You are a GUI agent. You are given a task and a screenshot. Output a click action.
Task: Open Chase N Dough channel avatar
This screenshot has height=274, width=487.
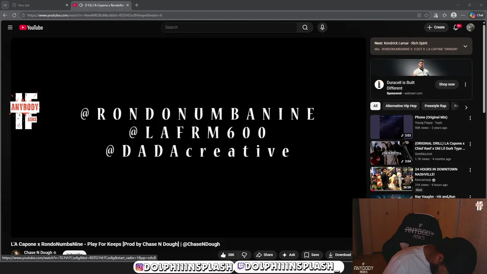point(16,254)
